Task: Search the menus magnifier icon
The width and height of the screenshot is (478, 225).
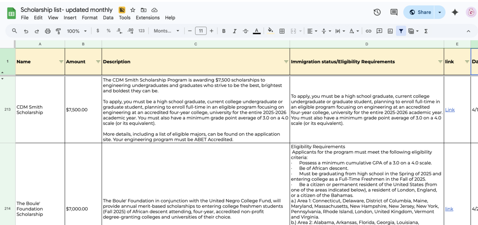Action: tap(15, 31)
